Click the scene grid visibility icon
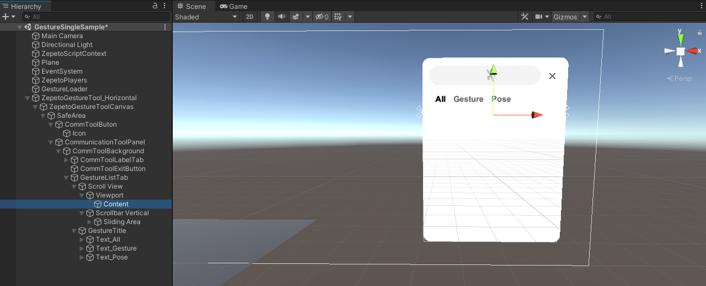This screenshot has width=706, height=286. pyautogui.click(x=337, y=17)
